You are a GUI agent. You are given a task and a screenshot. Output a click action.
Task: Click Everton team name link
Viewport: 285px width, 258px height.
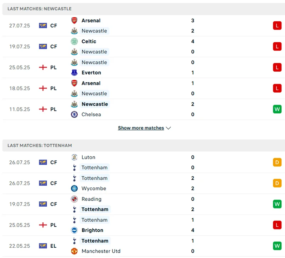click(91, 73)
